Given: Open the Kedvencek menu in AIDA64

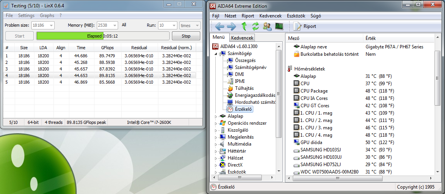Looking at the screenshot, I should pos(270,16).
